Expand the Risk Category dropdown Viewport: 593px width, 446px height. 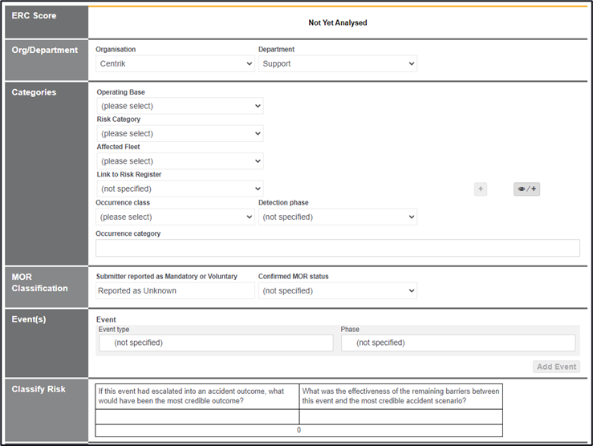(179, 134)
